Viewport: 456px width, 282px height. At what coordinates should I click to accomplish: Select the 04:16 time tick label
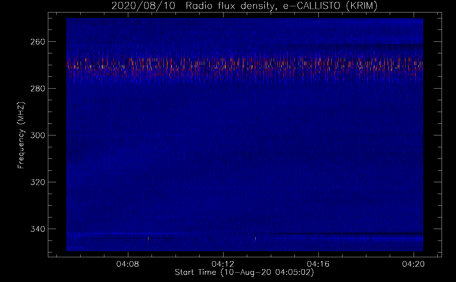click(x=318, y=264)
